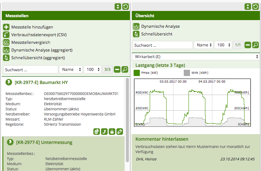Expand the Wirkarbeit (E) dropdown
Screen dimensions: 261x171
(196, 57)
